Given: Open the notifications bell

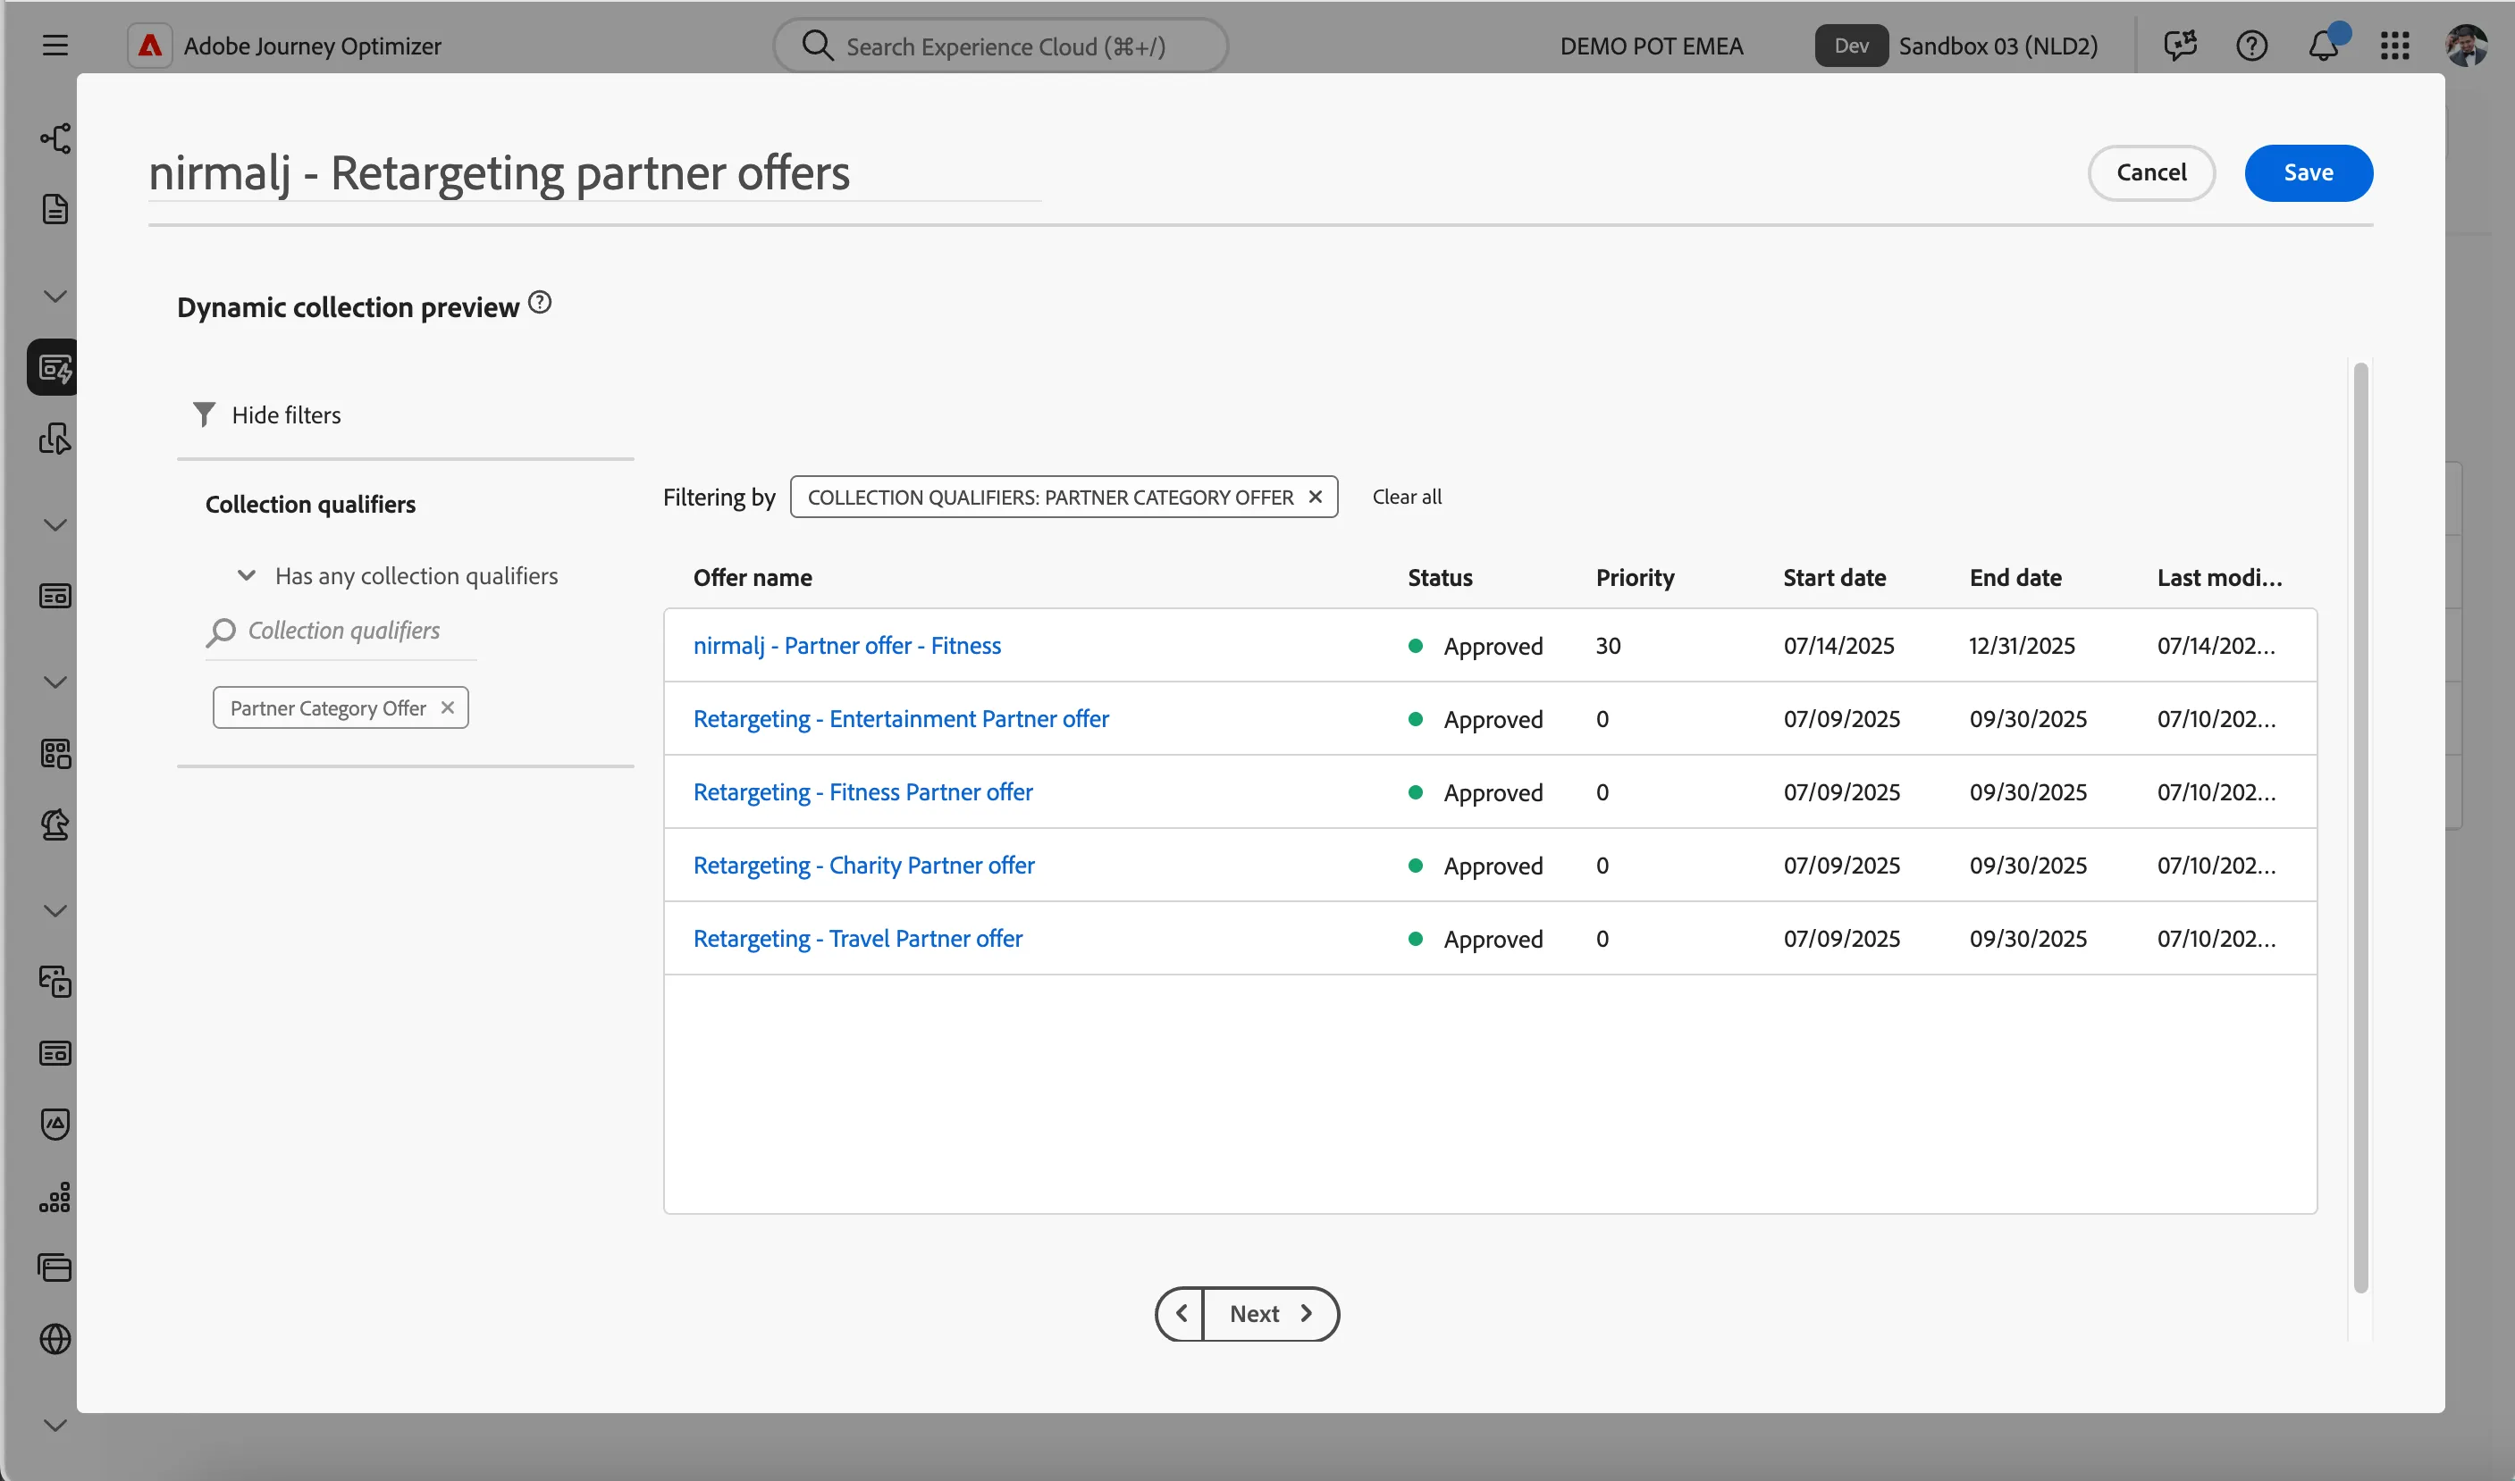Looking at the screenshot, I should pyautogui.click(x=2324, y=46).
